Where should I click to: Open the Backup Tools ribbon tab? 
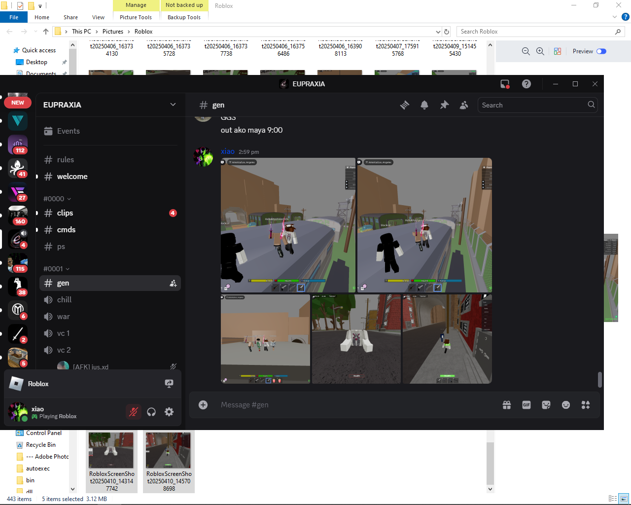[x=184, y=17]
